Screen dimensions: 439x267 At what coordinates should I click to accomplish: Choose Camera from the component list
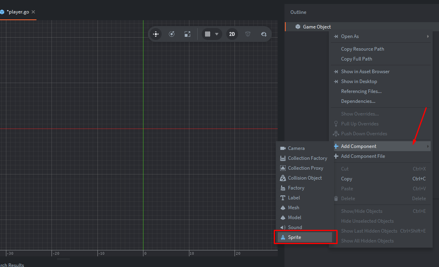296,148
